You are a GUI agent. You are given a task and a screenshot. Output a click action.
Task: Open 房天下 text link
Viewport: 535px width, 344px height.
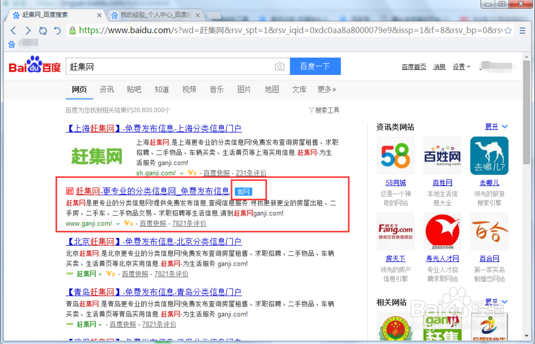point(395,259)
